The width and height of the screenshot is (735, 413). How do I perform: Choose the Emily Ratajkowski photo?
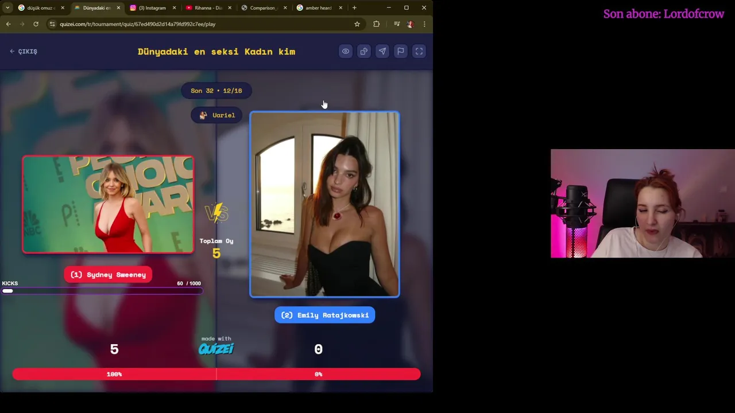tap(324, 205)
